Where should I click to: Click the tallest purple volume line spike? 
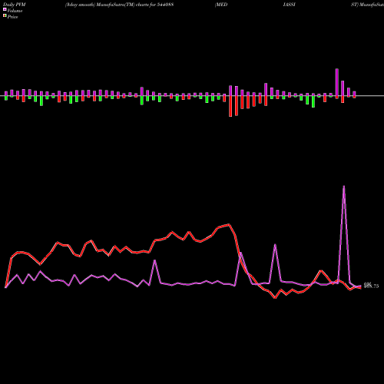click(x=343, y=187)
